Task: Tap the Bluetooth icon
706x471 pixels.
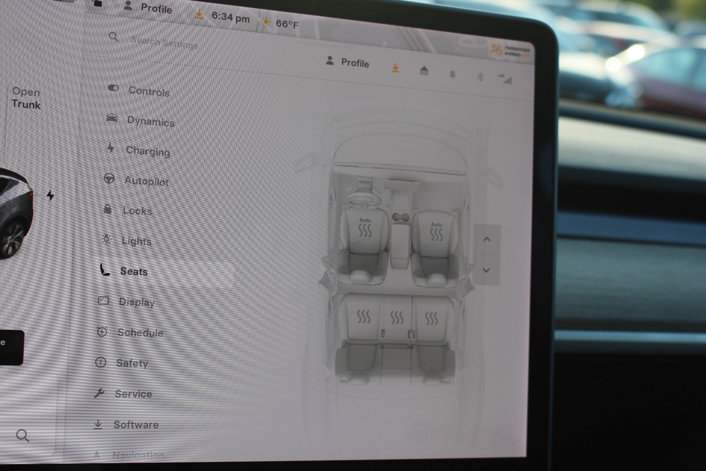Action: tap(480, 77)
